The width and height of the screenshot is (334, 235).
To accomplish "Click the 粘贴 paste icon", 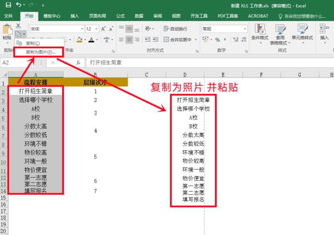I will click(x=7, y=29).
